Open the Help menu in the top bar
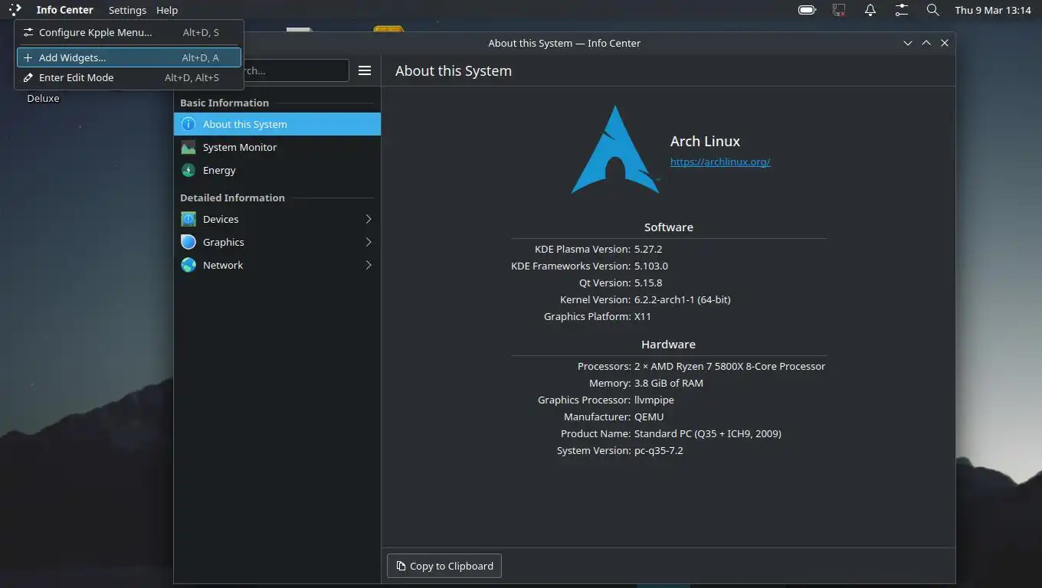Viewport: 1042px width, 588px height. tap(167, 10)
